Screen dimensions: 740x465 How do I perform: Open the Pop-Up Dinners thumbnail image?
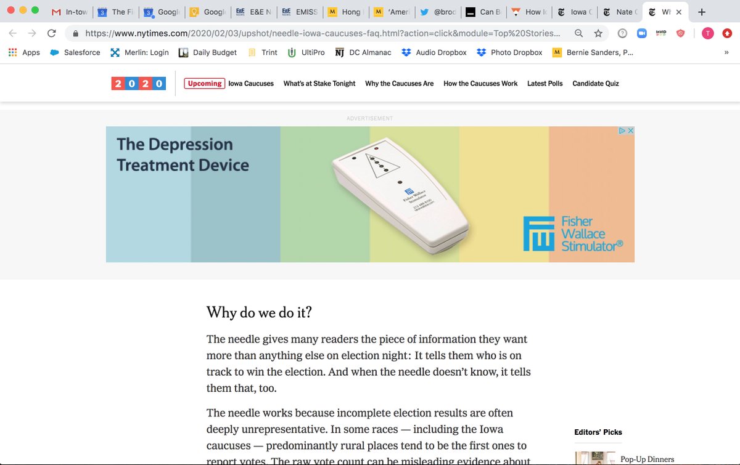point(595,458)
